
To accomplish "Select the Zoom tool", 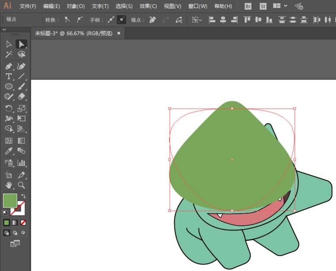I will pos(21,185).
